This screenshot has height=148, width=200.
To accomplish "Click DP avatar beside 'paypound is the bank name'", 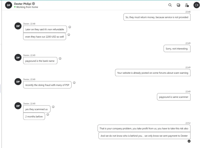I will (x=18, y=57).
